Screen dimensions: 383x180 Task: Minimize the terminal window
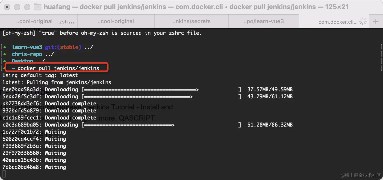pyautogui.click(x=17, y=7)
